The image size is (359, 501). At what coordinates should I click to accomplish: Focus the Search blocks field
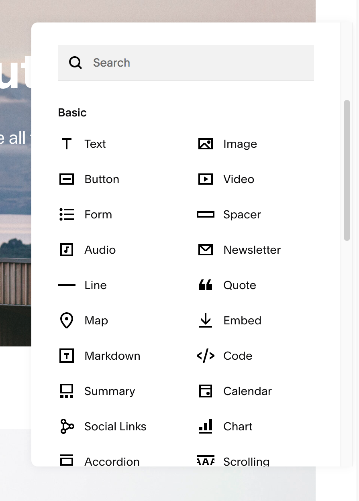pyautogui.click(x=186, y=63)
